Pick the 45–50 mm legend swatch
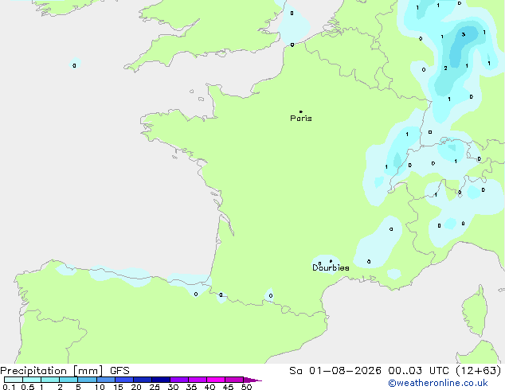Screen dimensions: 505x390 (234, 380)
